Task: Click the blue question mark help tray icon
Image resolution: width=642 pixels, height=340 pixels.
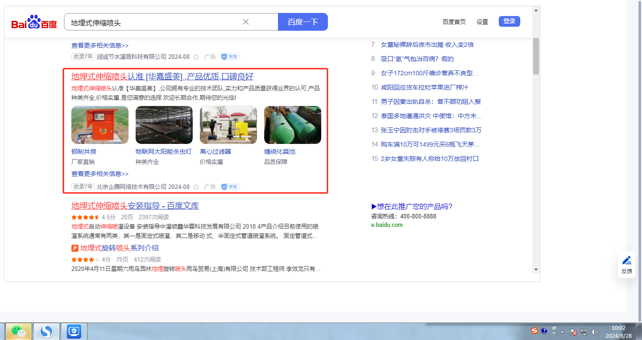Action: coord(544,331)
